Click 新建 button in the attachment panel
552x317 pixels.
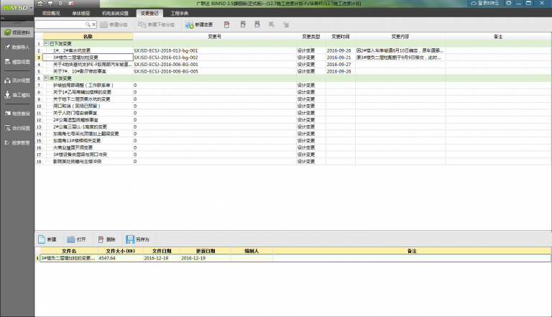click(47, 239)
